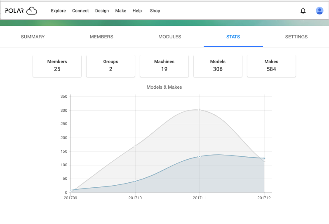Click the 201709 x-axis label
The height and width of the screenshot is (224, 329).
pyautogui.click(x=70, y=198)
